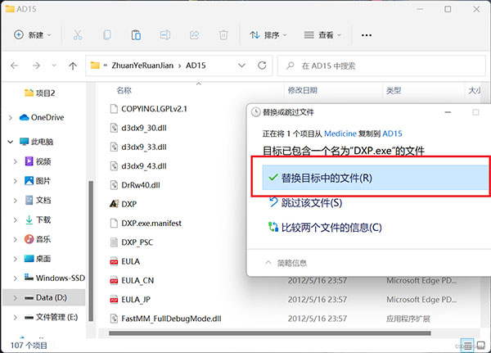The height and width of the screenshot is (353, 491).
Task: Minimize the replace or skip files dialog
Action: [448, 112]
